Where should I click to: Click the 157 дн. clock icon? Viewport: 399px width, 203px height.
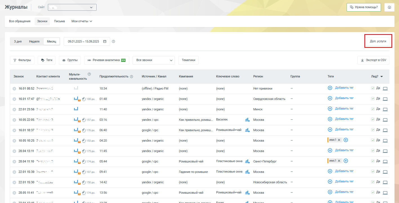pyautogui.click(x=84, y=120)
